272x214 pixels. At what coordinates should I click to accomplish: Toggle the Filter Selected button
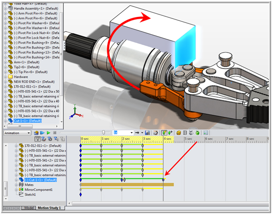[56, 139]
